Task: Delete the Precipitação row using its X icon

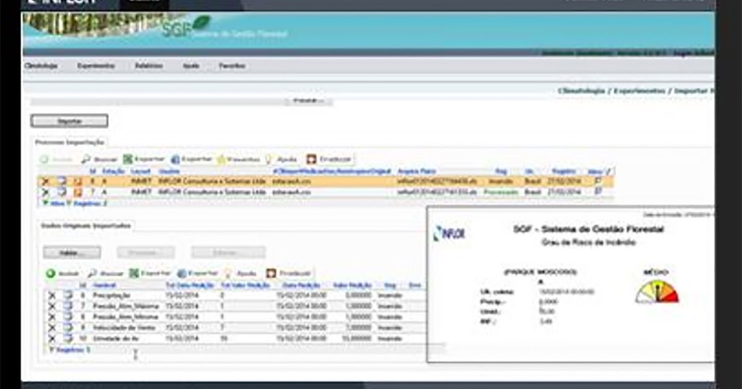Action: 52,295
